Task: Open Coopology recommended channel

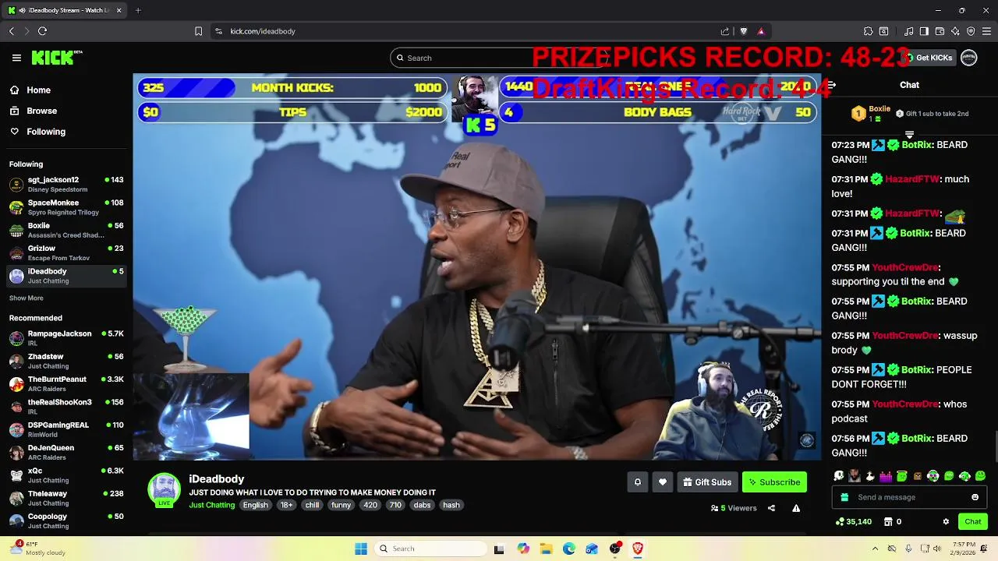Action: [x=66, y=520]
